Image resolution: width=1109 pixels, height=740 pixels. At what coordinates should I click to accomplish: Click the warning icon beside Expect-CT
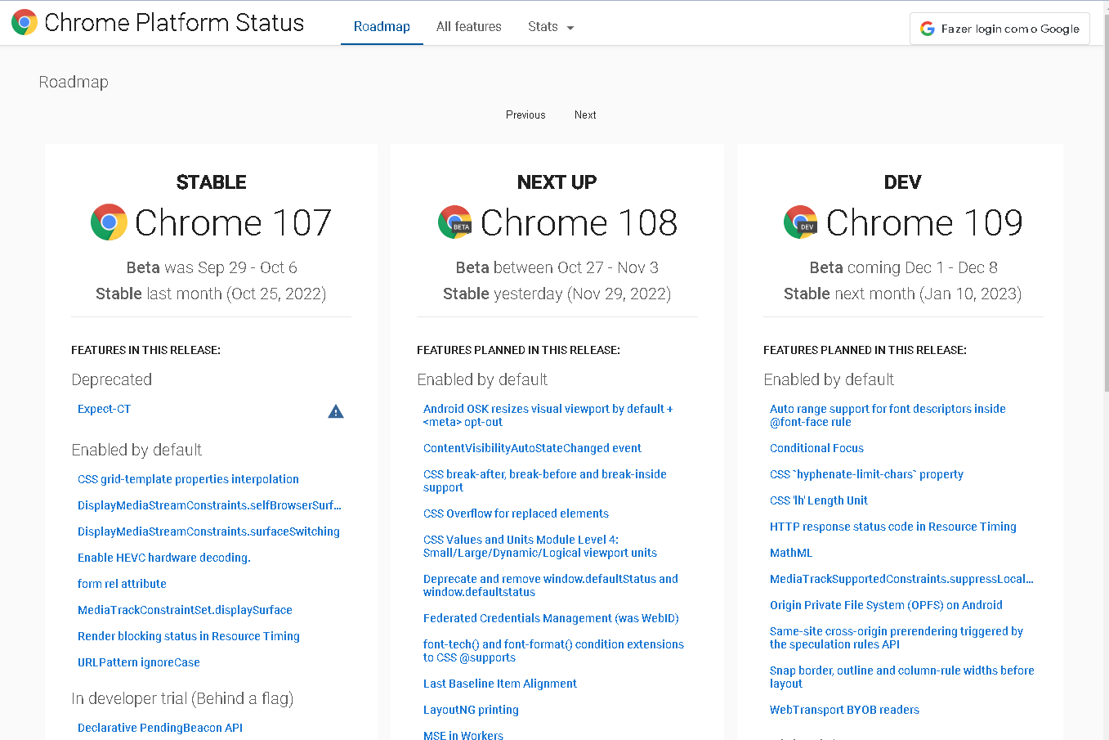tap(335, 411)
